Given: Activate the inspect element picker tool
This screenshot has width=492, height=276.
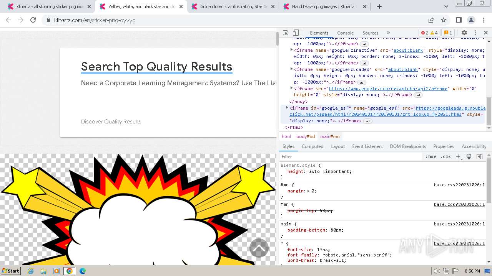Looking at the screenshot, I should click(285, 33).
